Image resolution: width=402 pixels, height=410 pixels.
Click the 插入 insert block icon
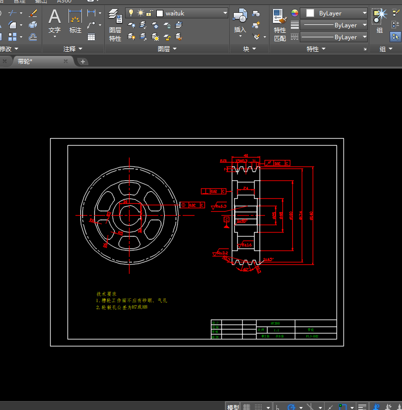pos(240,20)
